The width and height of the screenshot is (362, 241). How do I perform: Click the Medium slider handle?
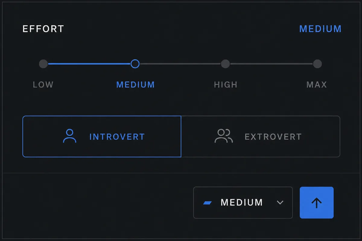pyautogui.click(x=135, y=64)
